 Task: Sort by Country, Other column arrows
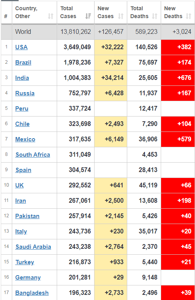pos(50,16)
